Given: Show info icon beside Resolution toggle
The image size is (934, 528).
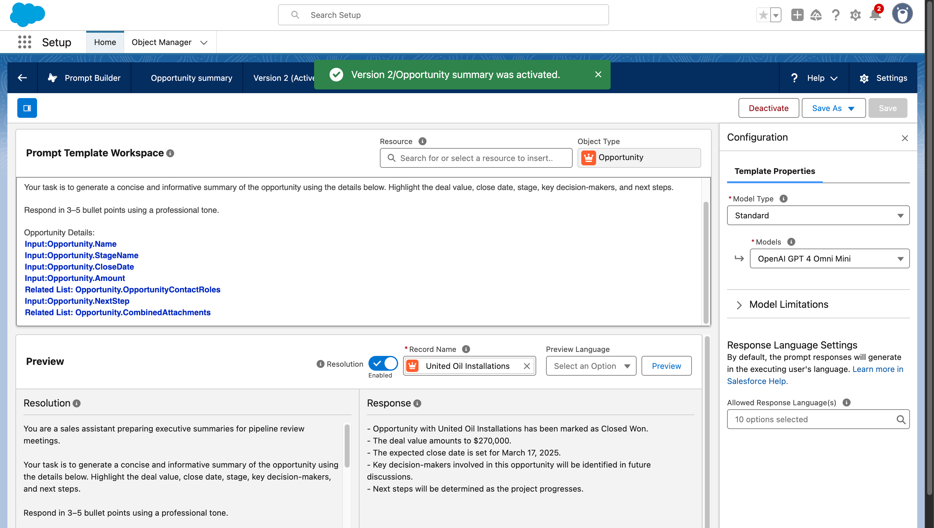Looking at the screenshot, I should point(320,364).
